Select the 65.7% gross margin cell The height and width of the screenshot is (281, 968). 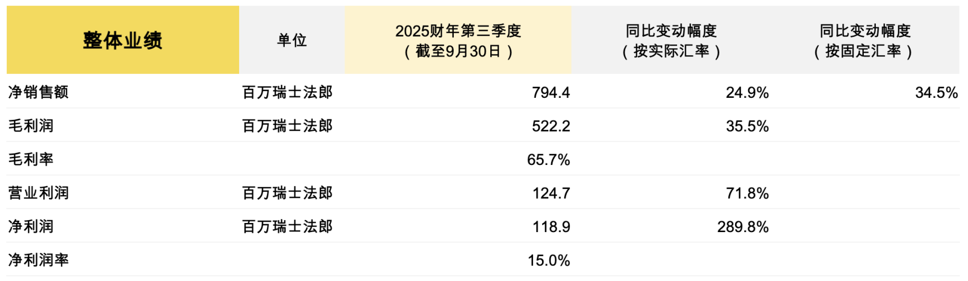(x=548, y=159)
